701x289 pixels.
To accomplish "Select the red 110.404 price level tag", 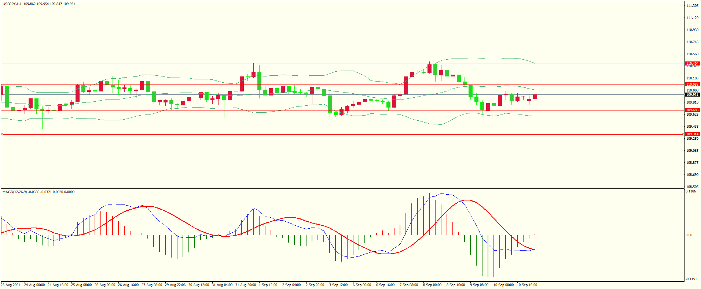I will point(692,64).
